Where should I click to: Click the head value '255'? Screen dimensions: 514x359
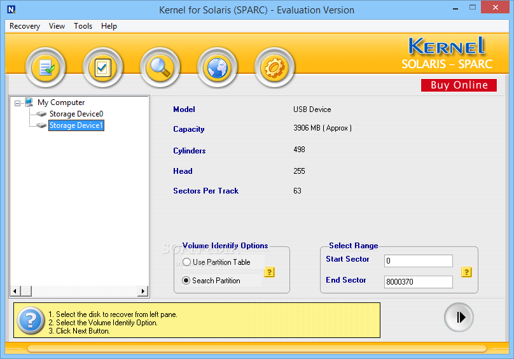(x=299, y=171)
